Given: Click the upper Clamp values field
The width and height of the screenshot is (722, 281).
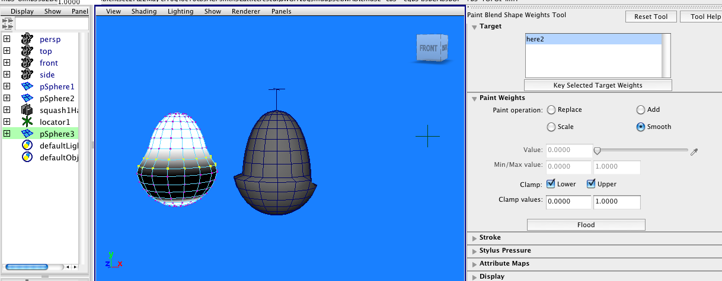Looking at the screenshot, I should (616, 202).
